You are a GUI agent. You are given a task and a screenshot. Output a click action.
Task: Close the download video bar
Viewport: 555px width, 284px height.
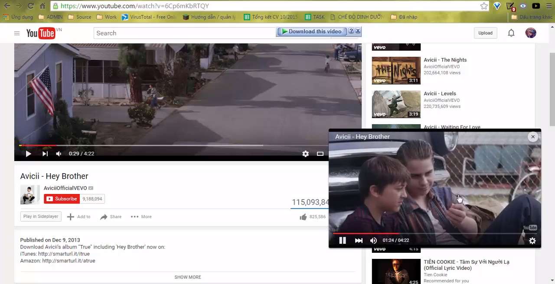click(358, 31)
